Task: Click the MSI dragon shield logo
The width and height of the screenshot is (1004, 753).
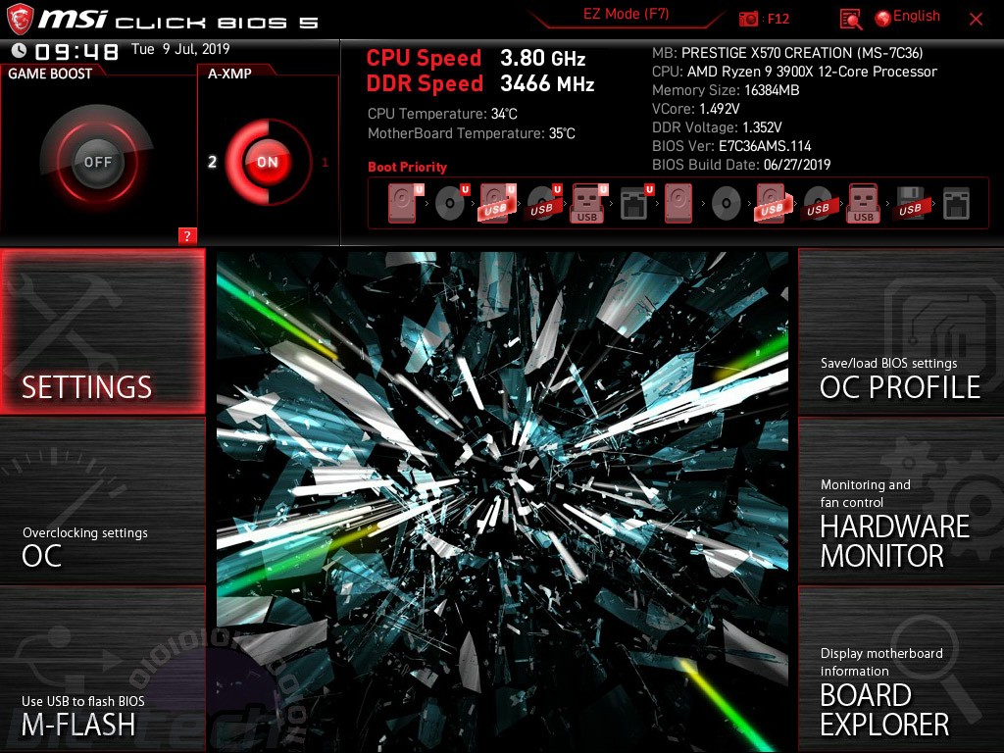Action: [20, 20]
